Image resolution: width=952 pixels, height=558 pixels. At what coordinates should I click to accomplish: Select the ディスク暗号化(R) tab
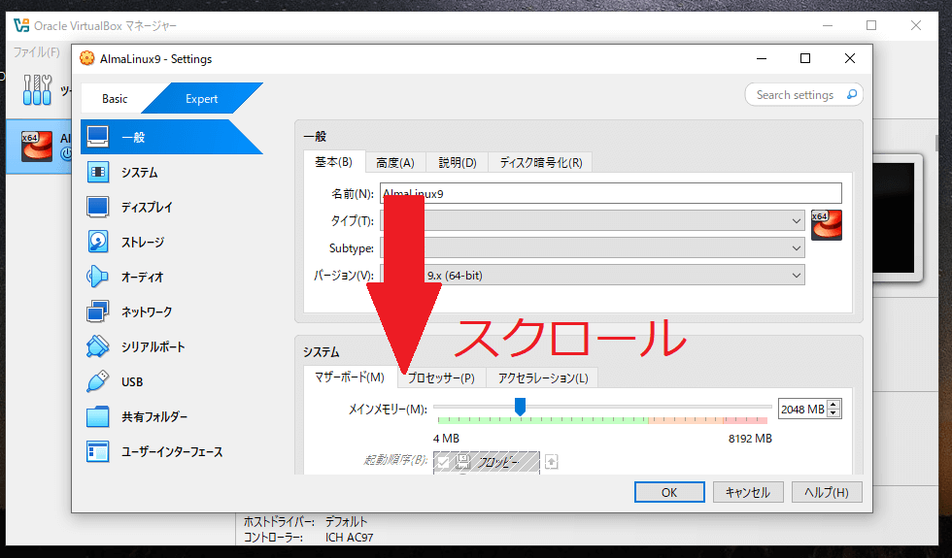coord(540,163)
